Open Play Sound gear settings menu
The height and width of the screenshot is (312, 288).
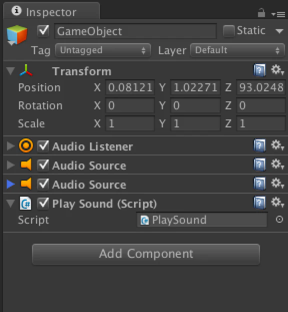pos(277,202)
